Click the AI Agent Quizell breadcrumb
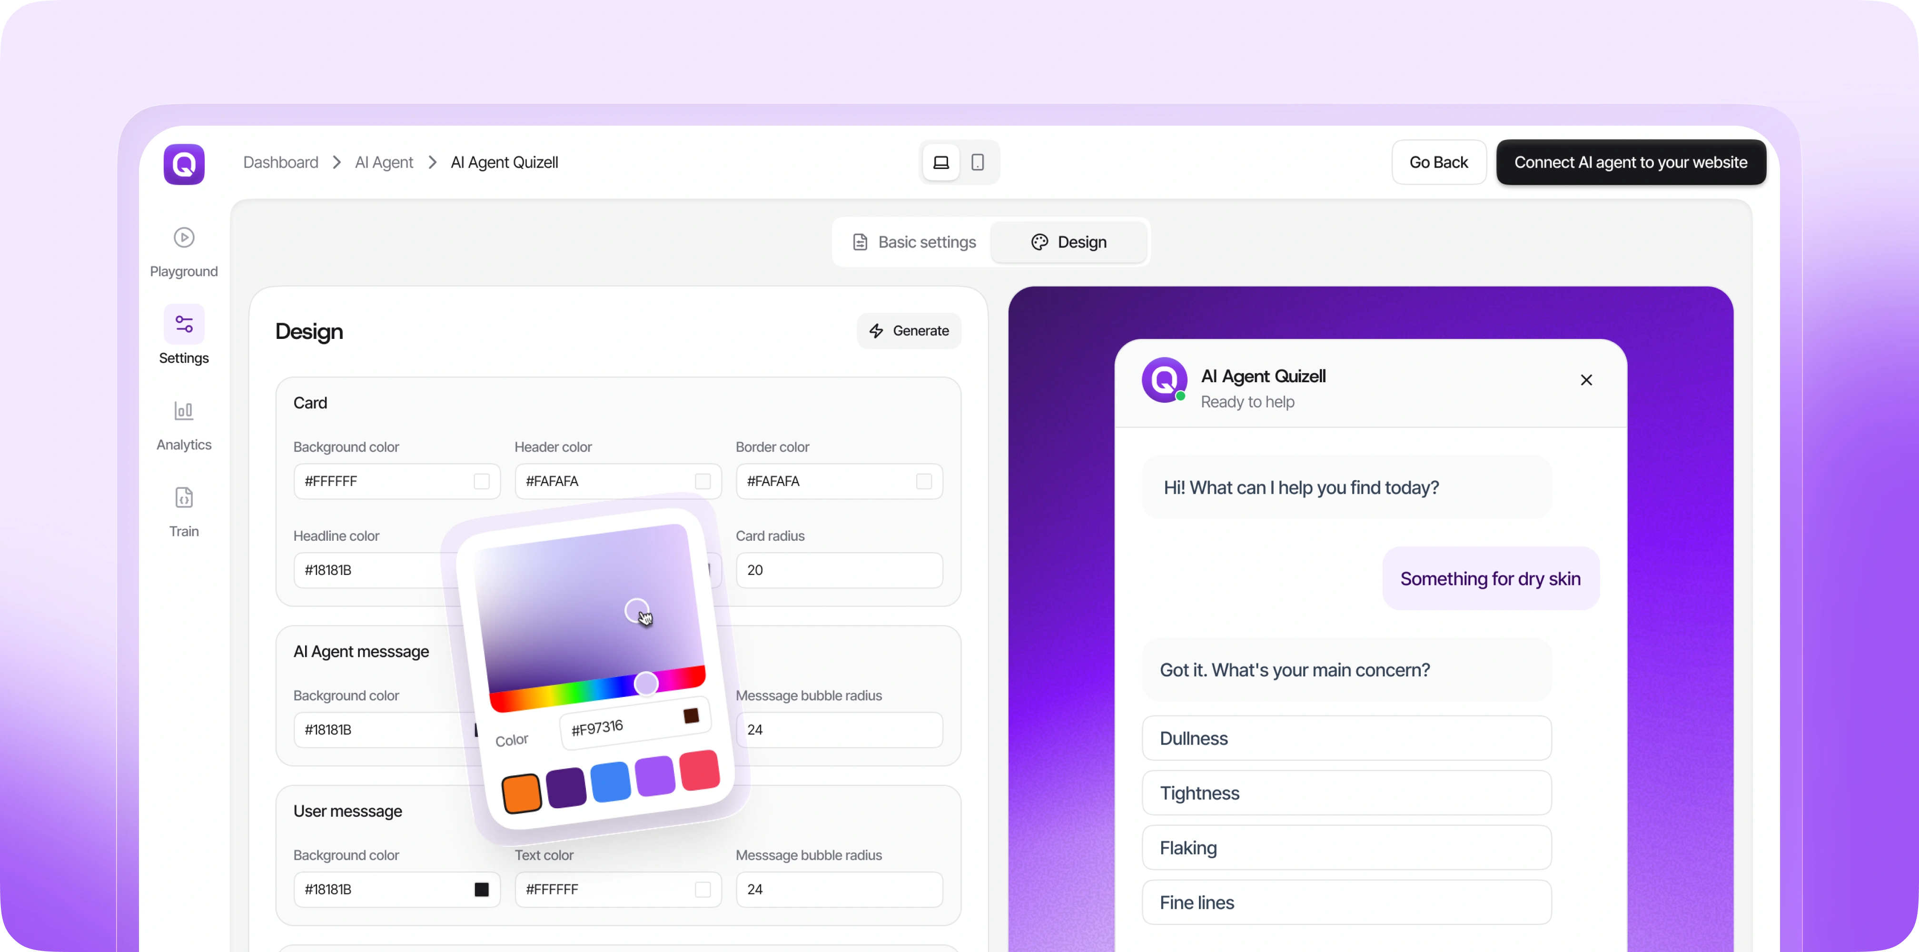 point(504,162)
